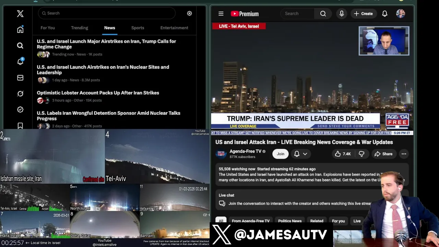Open the Explore settings gear on X
Screen dimensions: 439x247
[189, 13]
